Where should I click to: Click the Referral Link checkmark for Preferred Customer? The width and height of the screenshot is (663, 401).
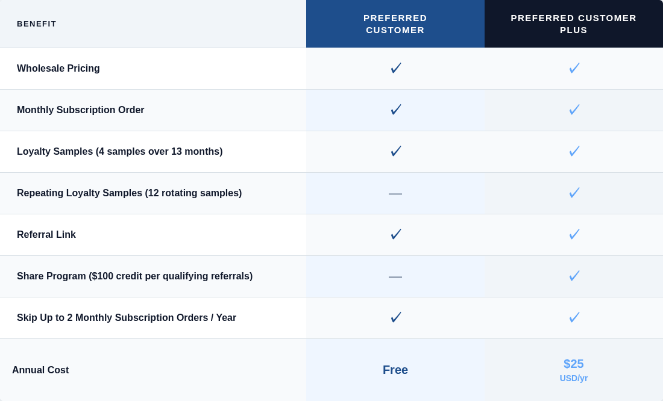395,235
